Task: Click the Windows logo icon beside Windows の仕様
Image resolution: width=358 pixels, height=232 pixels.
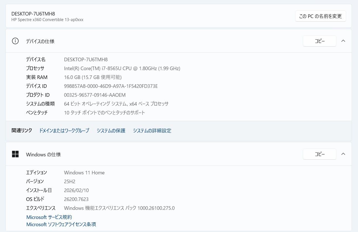Action: point(15,154)
